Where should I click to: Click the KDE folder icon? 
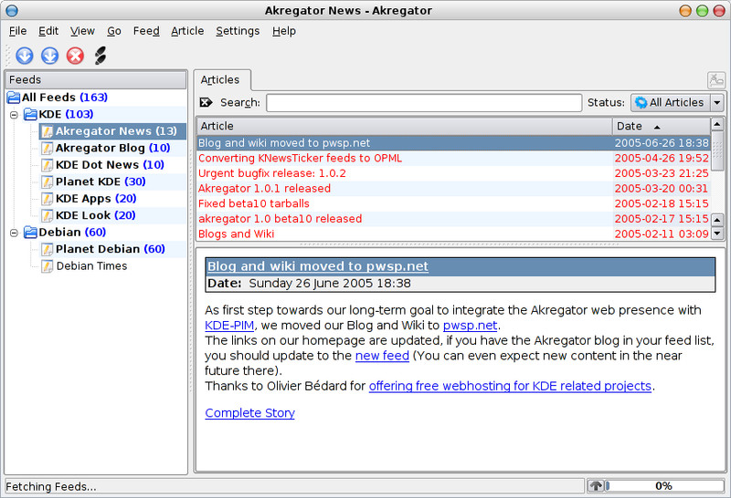click(30, 114)
